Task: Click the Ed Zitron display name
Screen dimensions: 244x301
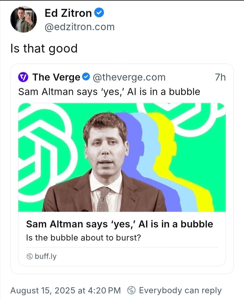Action: pos(68,13)
